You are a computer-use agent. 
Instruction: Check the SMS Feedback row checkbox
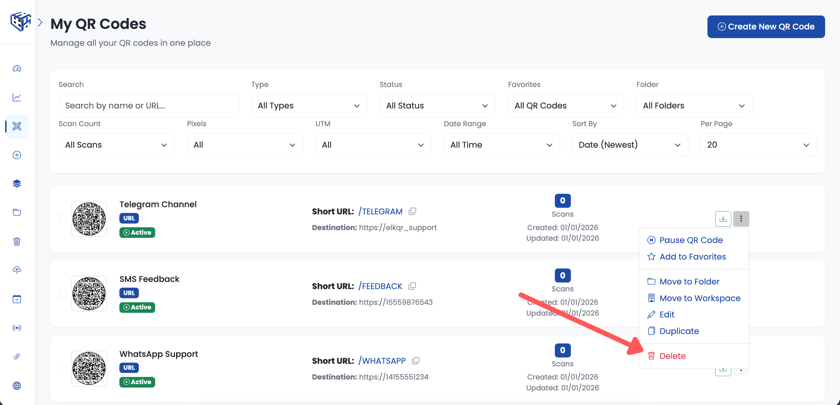click(63, 293)
